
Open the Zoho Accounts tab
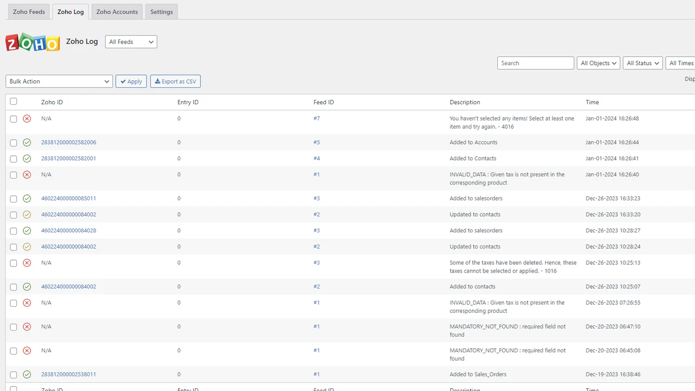[x=117, y=12]
